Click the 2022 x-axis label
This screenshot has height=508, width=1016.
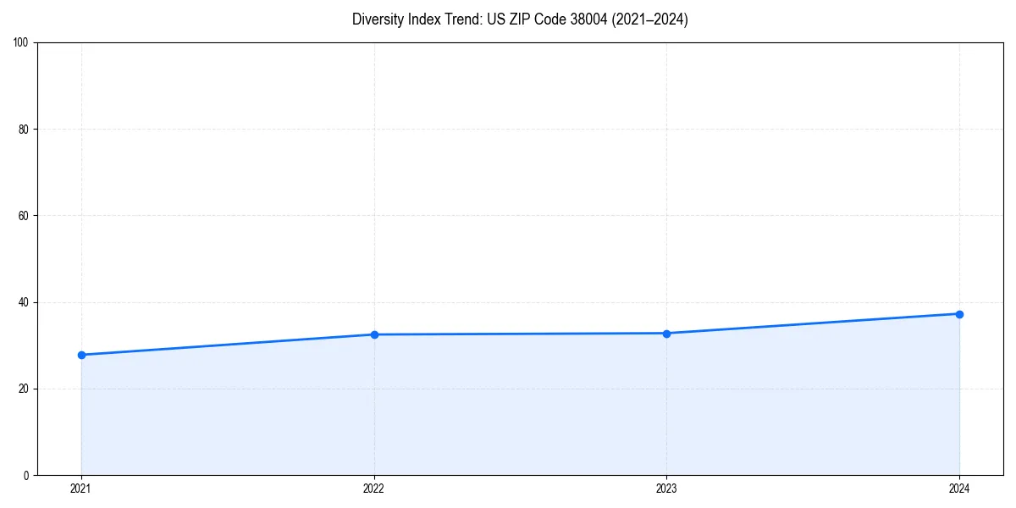pyautogui.click(x=374, y=489)
